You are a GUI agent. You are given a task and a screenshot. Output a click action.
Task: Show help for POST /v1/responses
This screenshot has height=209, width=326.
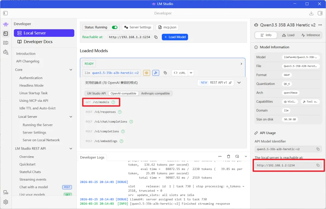coord(120,112)
